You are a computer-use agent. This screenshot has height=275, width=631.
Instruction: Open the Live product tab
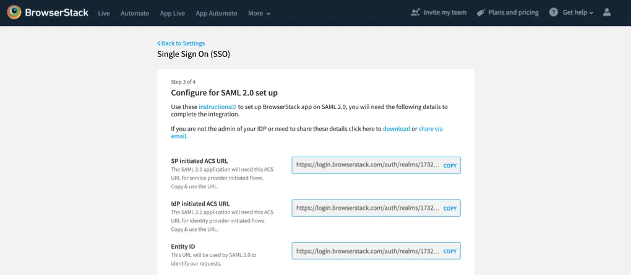(104, 13)
